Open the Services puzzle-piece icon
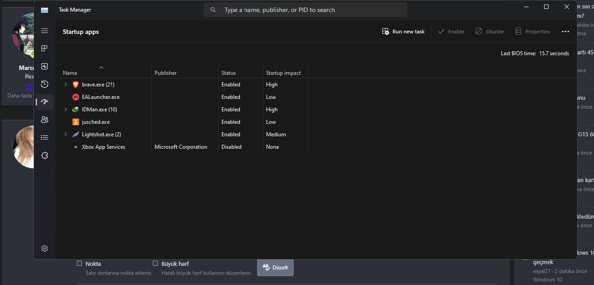This screenshot has height=285, width=594. coord(45,155)
